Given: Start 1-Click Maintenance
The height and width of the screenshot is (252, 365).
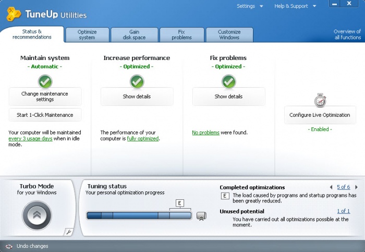Looking at the screenshot, I should pyautogui.click(x=45, y=115).
